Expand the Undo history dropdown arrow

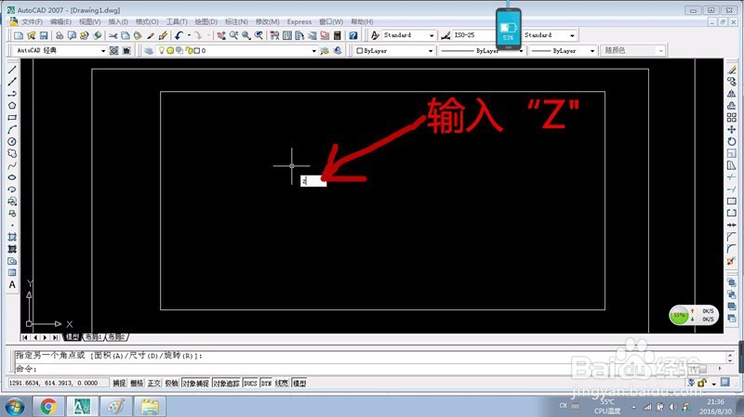pos(189,35)
